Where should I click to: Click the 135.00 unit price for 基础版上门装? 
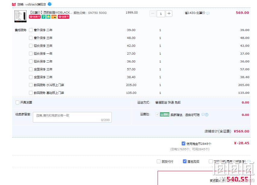(x=131, y=93)
